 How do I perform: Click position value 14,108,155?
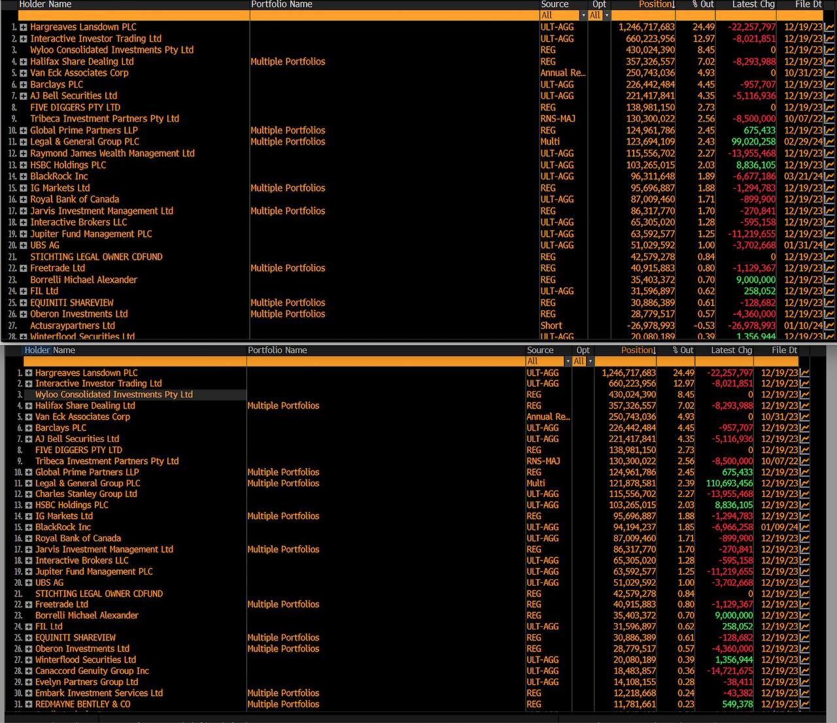click(x=634, y=682)
